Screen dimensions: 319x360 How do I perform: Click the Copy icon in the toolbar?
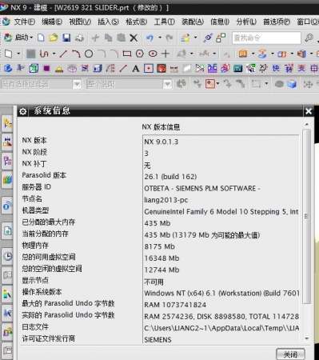coord(108,38)
